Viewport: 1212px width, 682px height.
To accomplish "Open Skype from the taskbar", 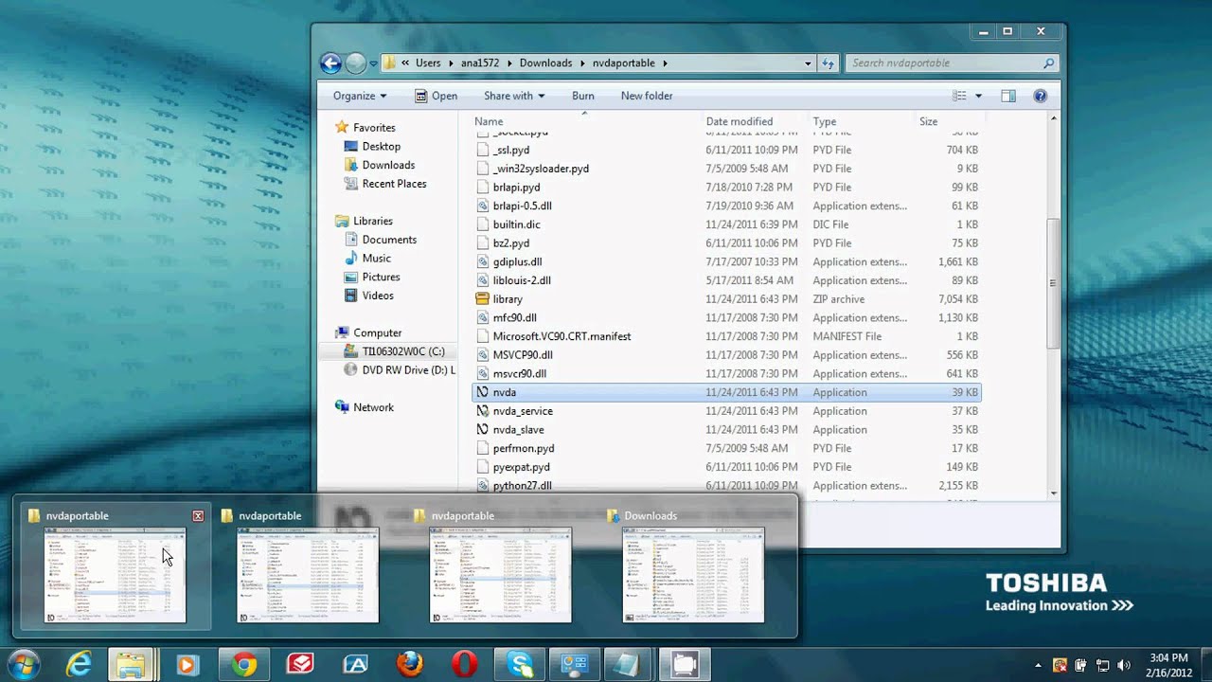I will click(520, 665).
